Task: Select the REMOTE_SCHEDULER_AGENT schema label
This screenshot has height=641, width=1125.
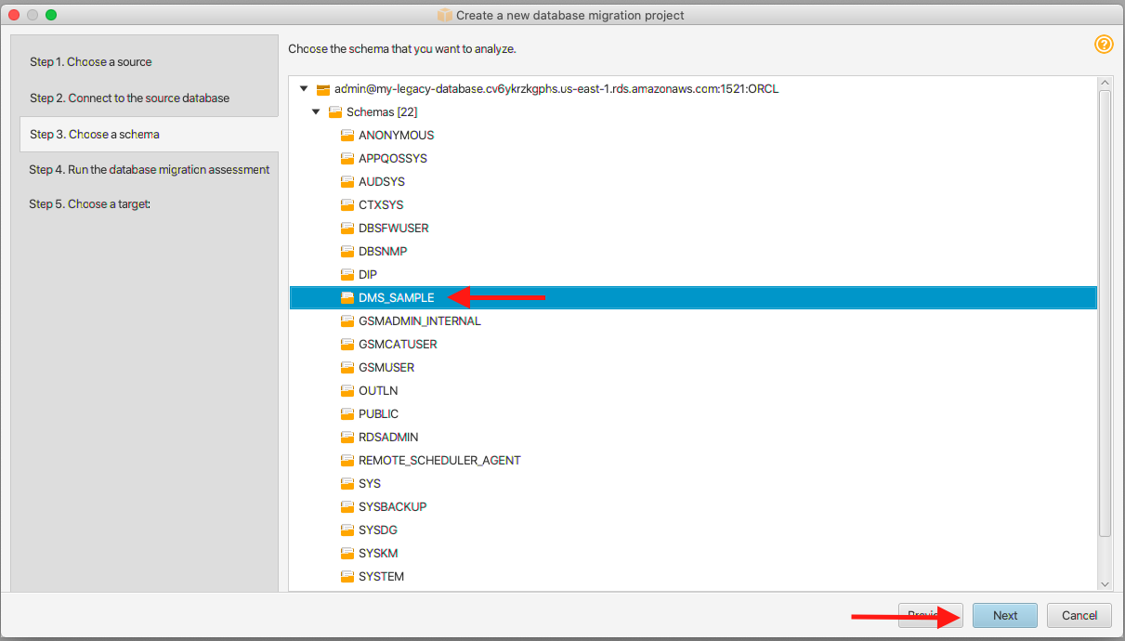Action: coord(439,461)
